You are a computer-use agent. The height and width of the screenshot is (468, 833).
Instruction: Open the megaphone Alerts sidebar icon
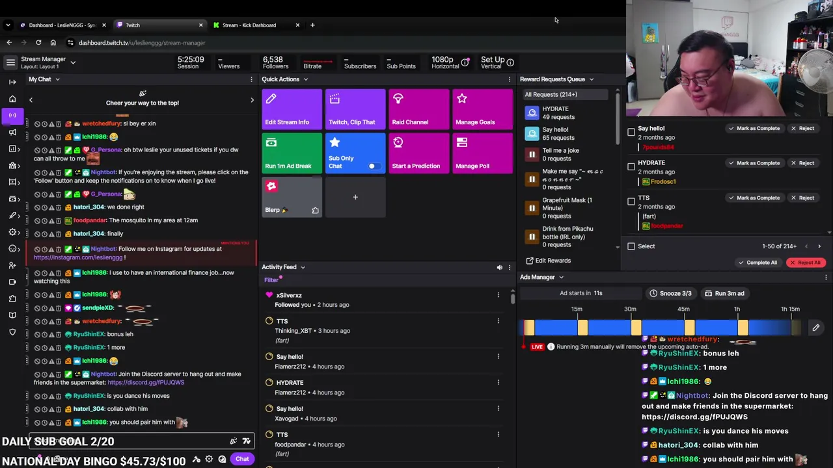(x=12, y=132)
